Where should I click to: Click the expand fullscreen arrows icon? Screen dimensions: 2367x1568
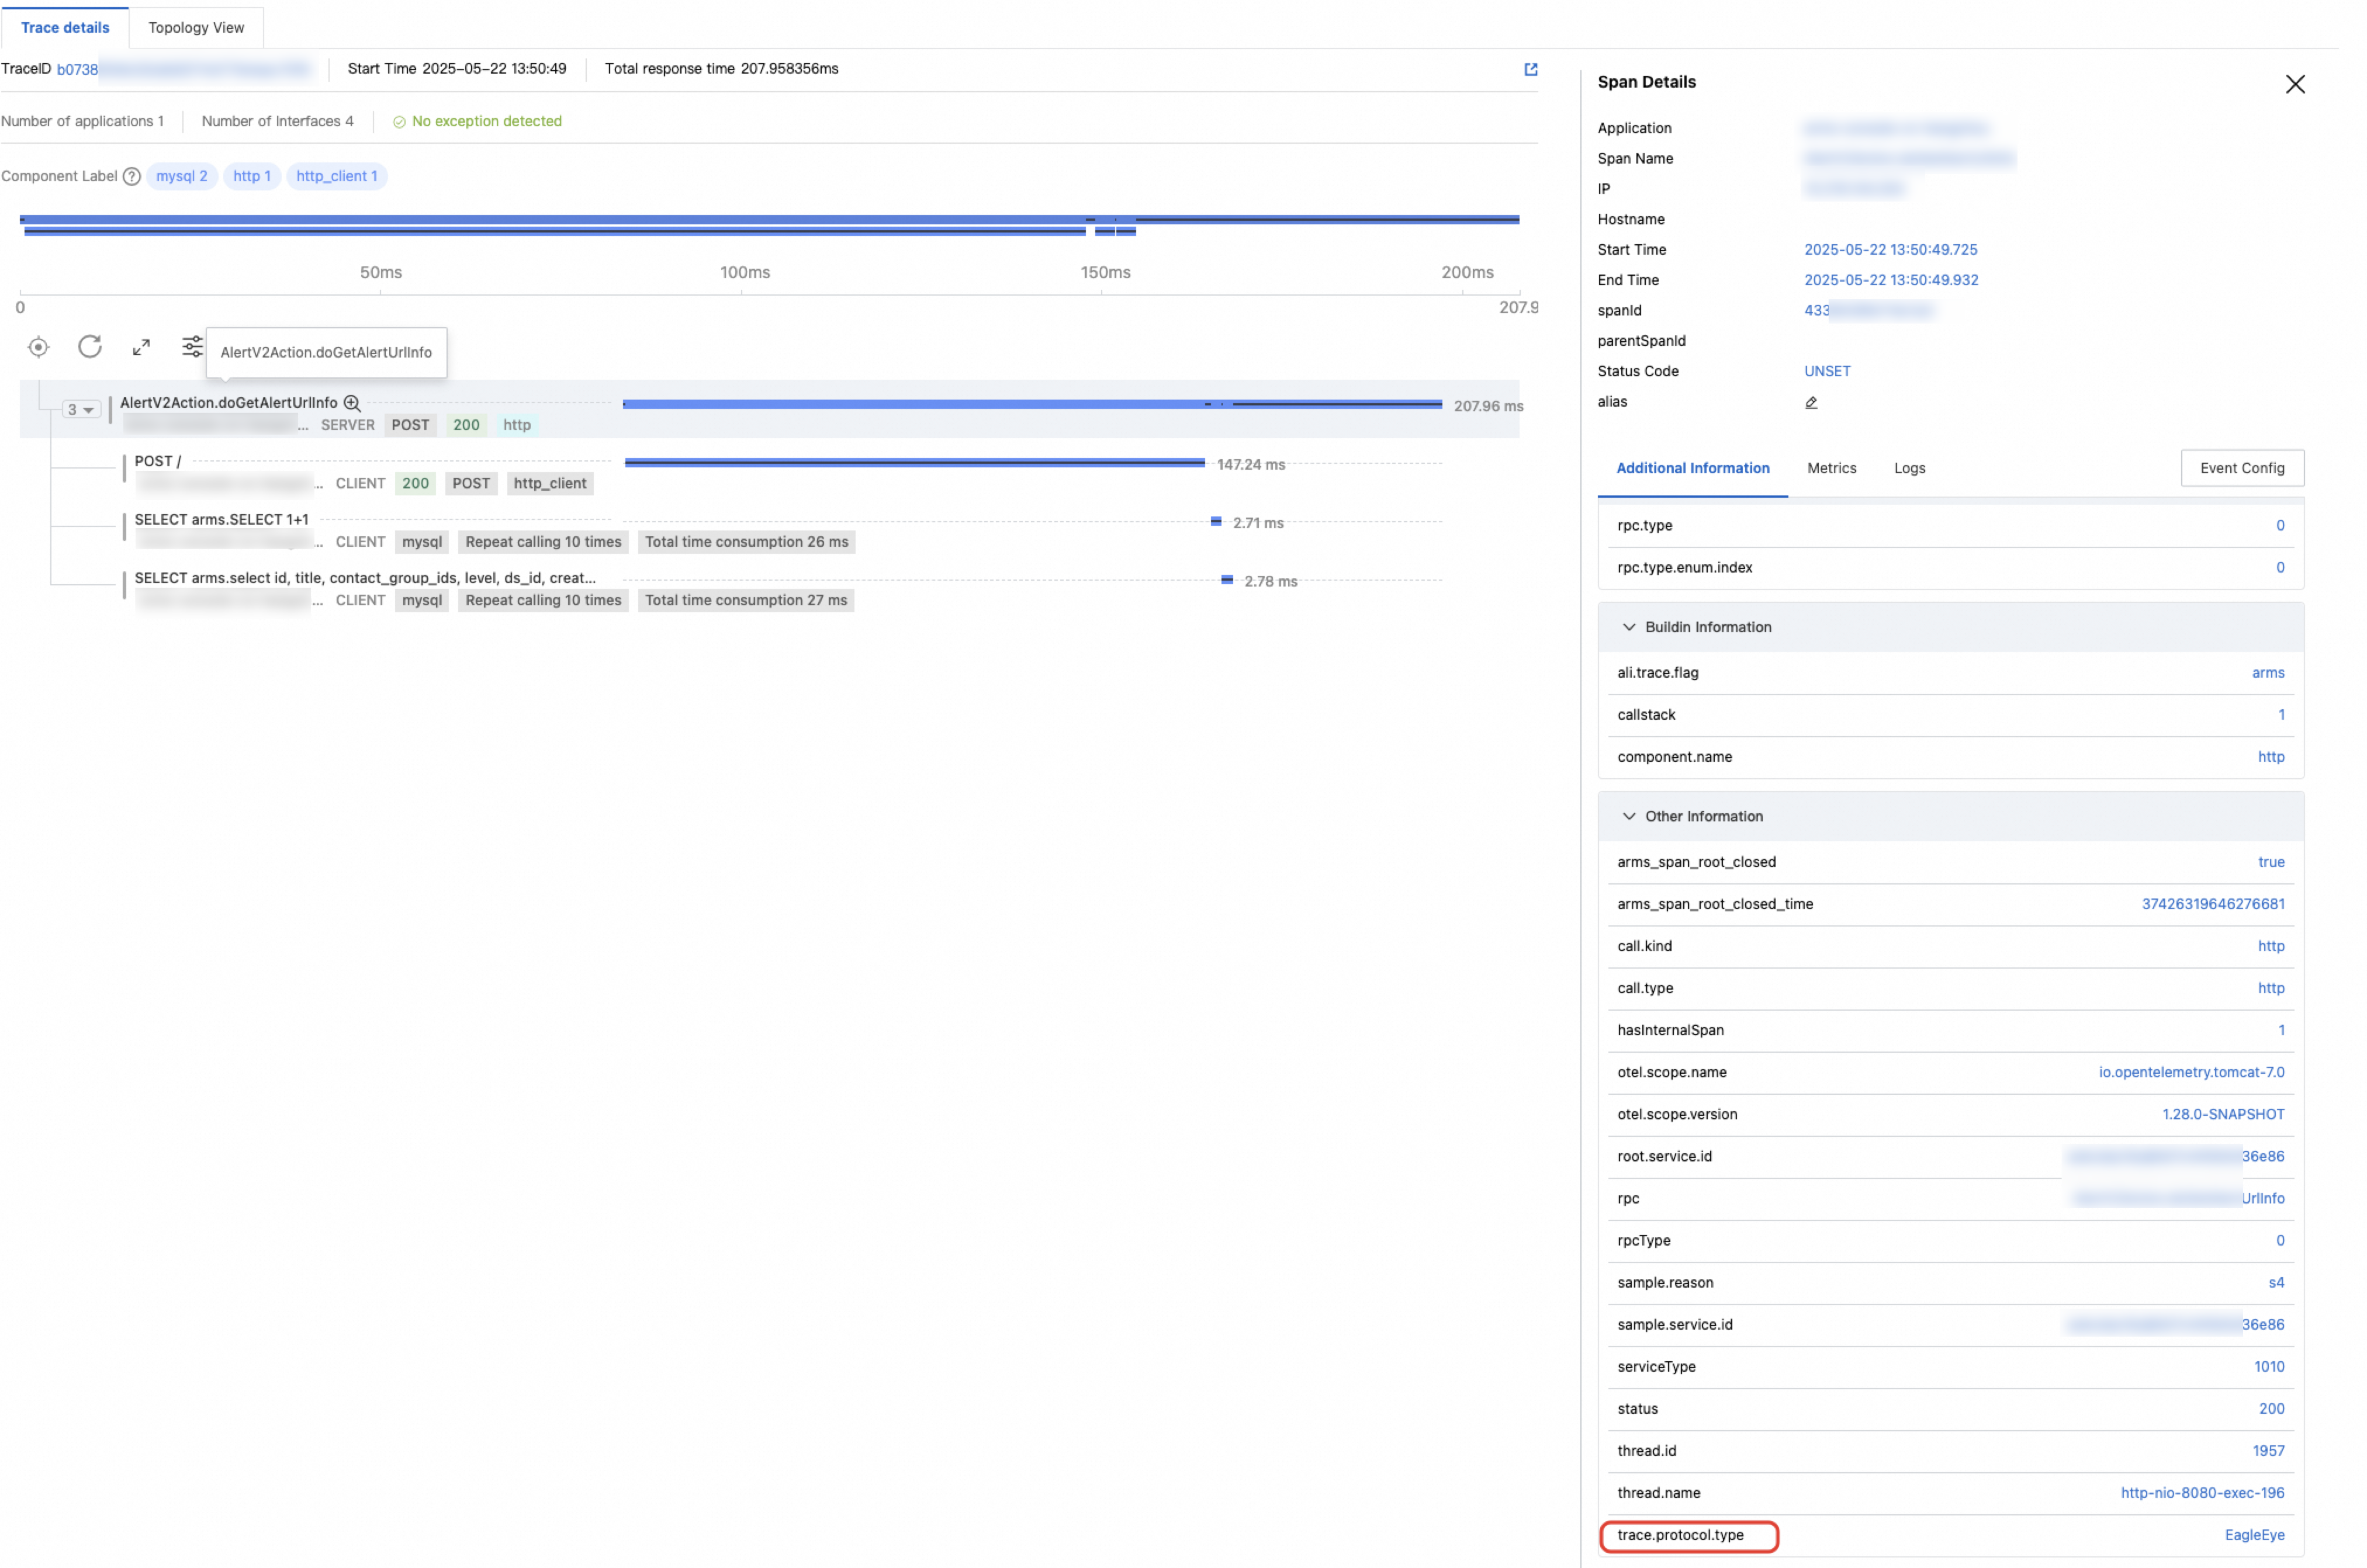tap(141, 347)
